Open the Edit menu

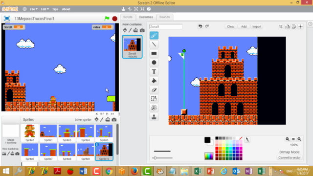click(45, 9)
